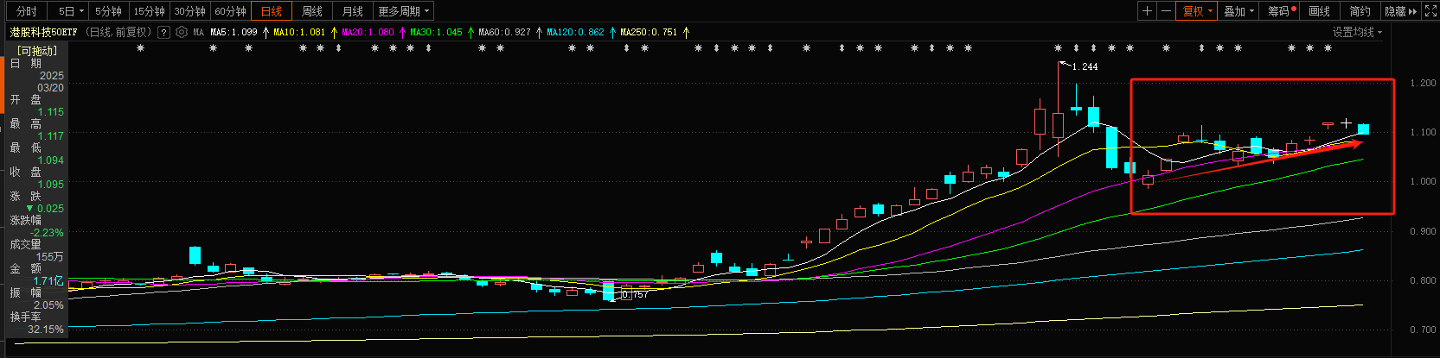Toggle fullscreen chart icon
1440x358 pixels.
1432,11
